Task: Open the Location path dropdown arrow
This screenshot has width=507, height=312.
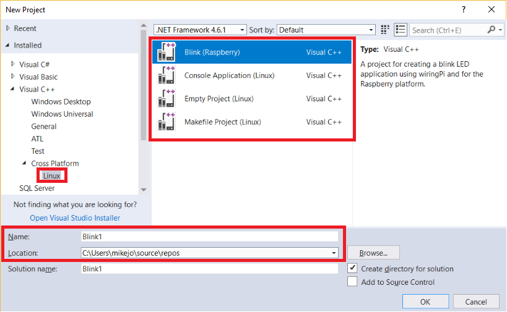Action: (334, 253)
